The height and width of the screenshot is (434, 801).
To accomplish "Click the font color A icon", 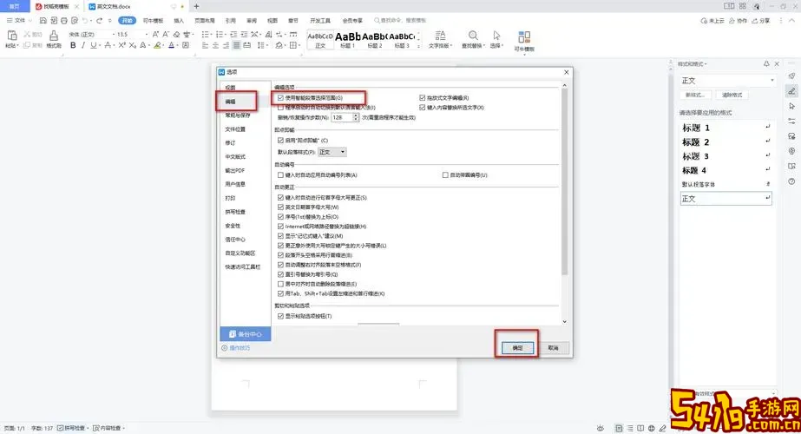I will [172, 45].
